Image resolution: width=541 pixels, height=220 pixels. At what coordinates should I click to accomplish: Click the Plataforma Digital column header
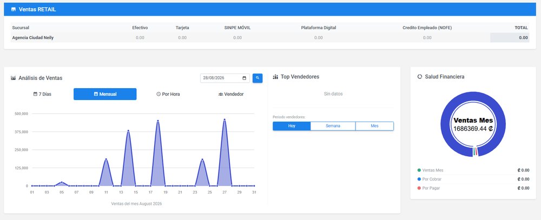pyautogui.click(x=319, y=28)
